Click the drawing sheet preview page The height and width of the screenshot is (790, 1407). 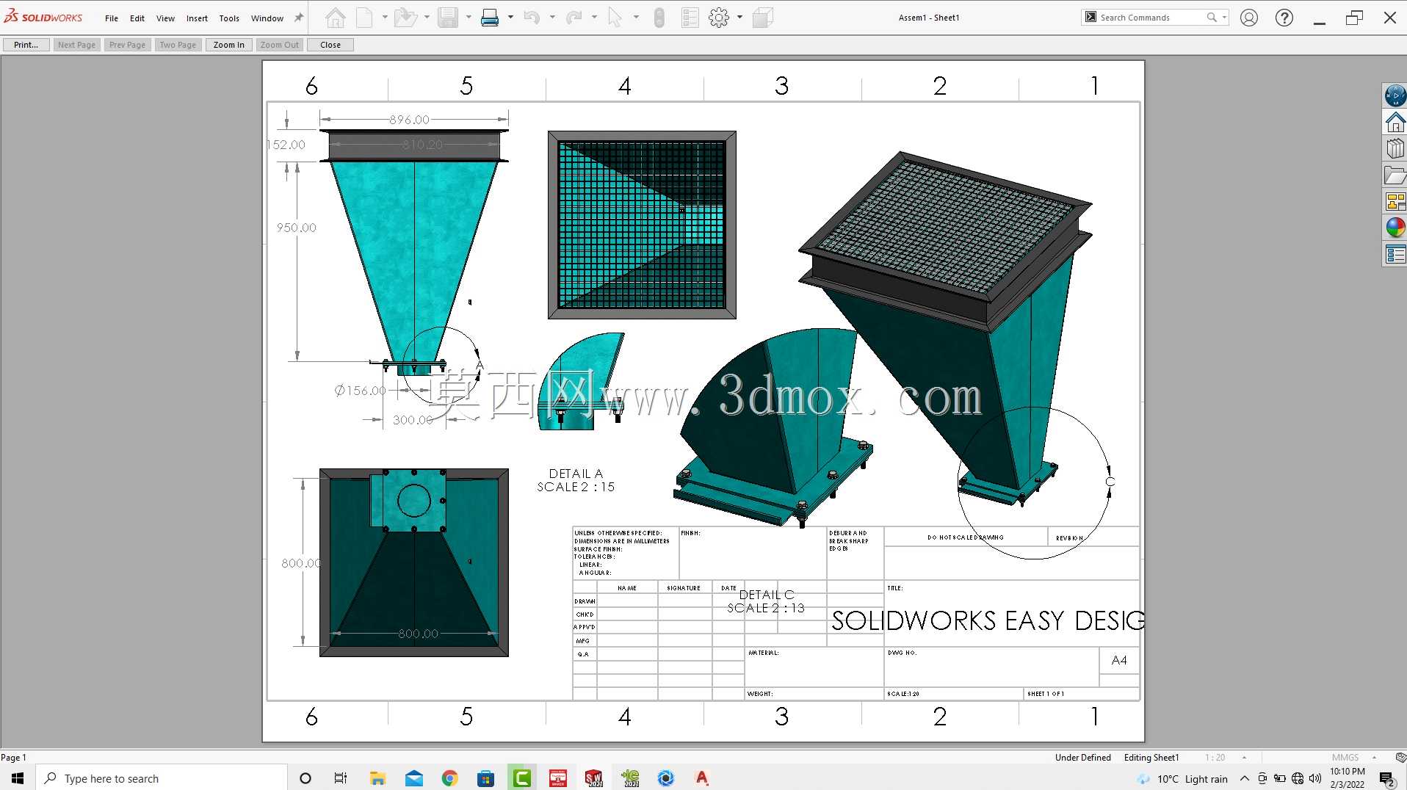(703, 401)
